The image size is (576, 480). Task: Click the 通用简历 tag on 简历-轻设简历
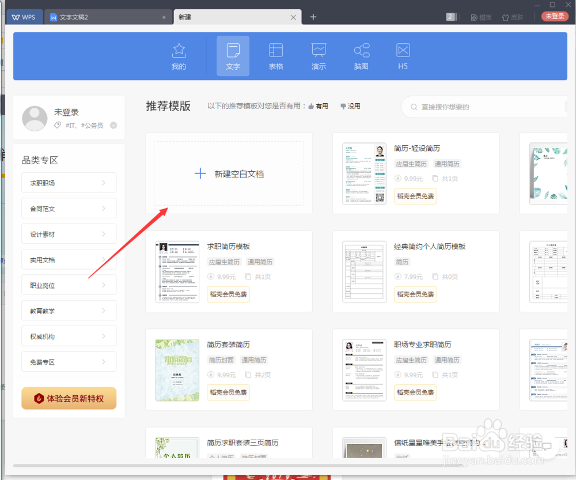pyautogui.click(x=447, y=164)
